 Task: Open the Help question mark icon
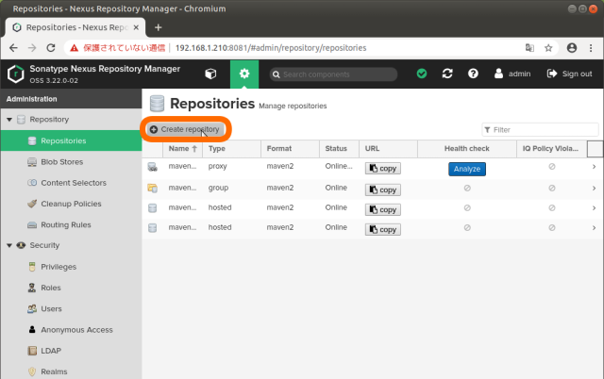(473, 74)
